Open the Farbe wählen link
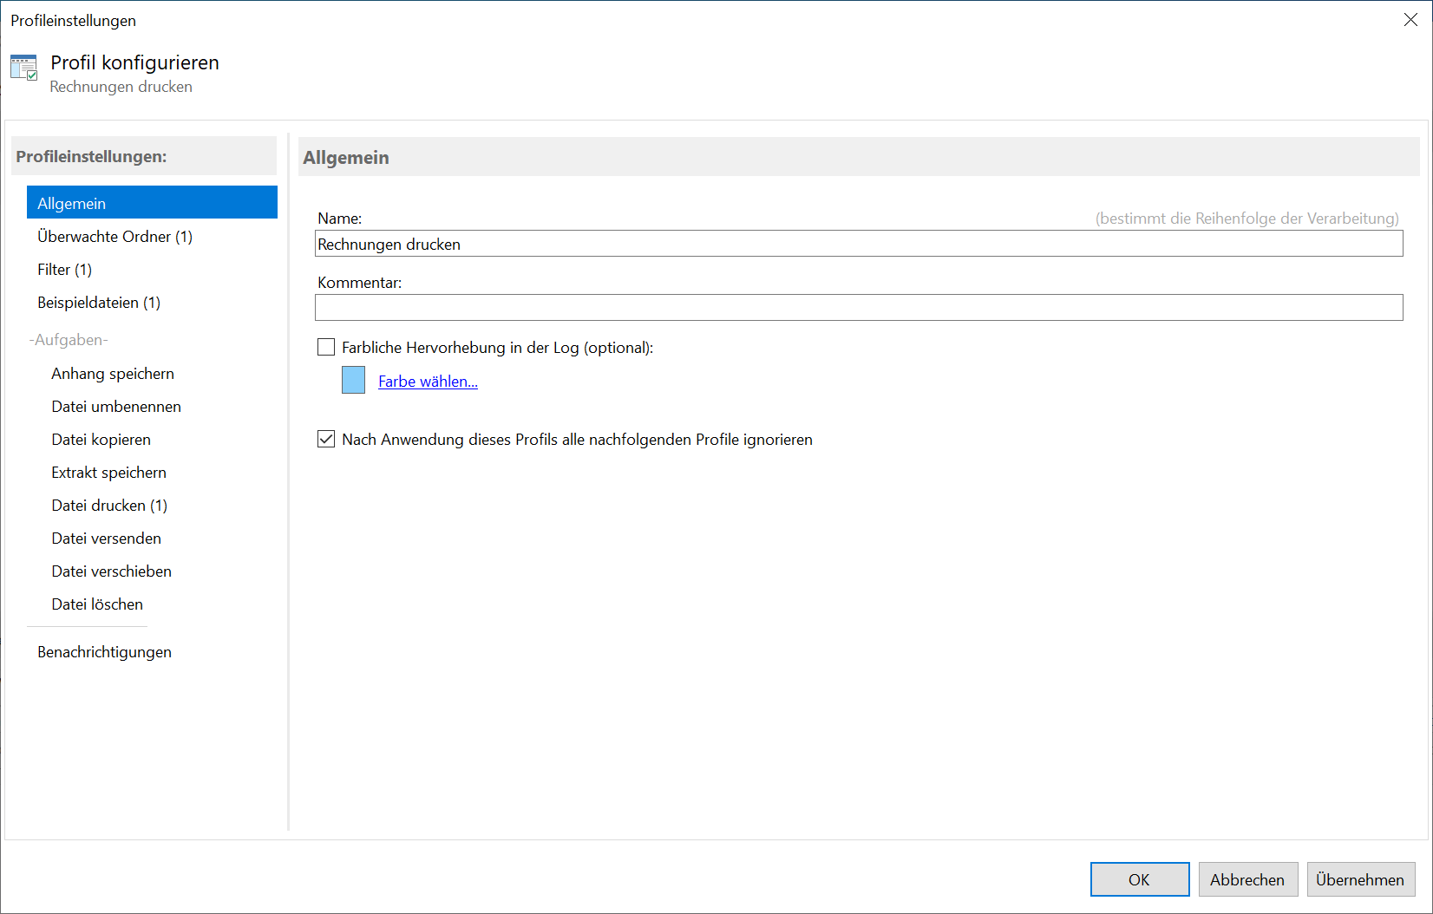Screen dimensions: 1433x914 (428, 382)
